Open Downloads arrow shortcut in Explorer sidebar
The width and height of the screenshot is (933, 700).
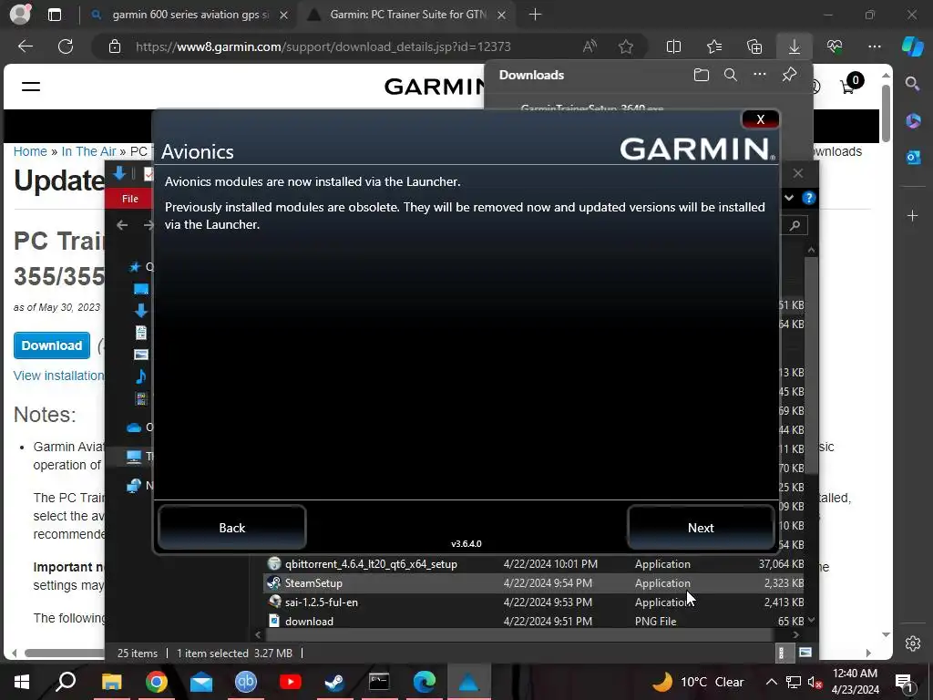[x=141, y=311]
